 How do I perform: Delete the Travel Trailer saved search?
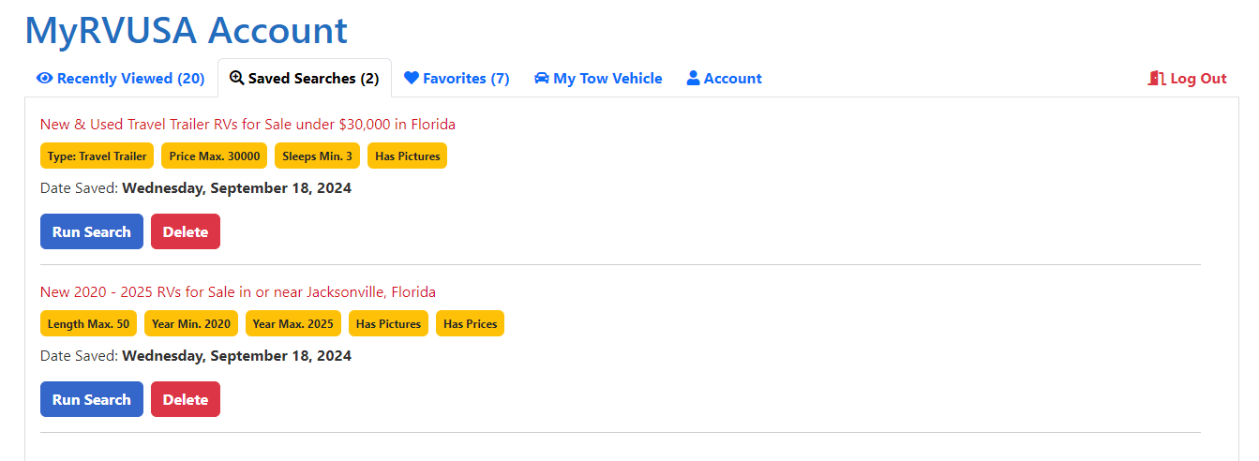pos(186,231)
